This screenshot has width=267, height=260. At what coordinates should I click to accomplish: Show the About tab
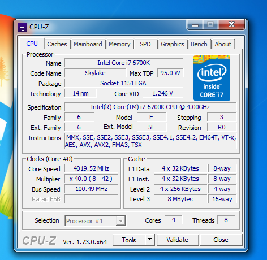point(223,44)
